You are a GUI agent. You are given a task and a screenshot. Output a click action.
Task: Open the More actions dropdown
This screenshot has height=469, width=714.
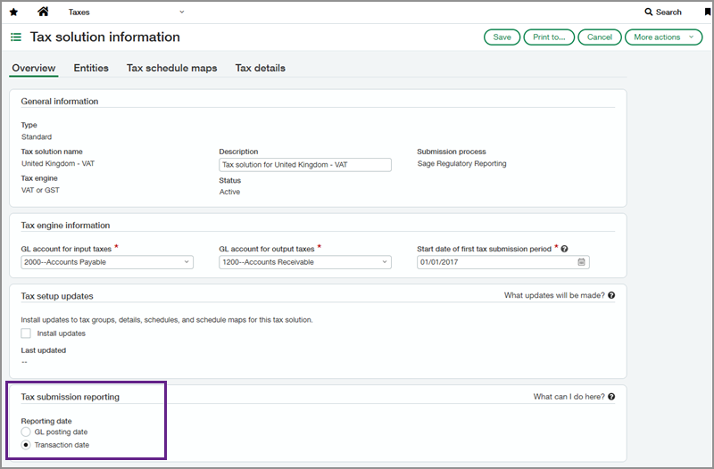[x=664, y=37]
